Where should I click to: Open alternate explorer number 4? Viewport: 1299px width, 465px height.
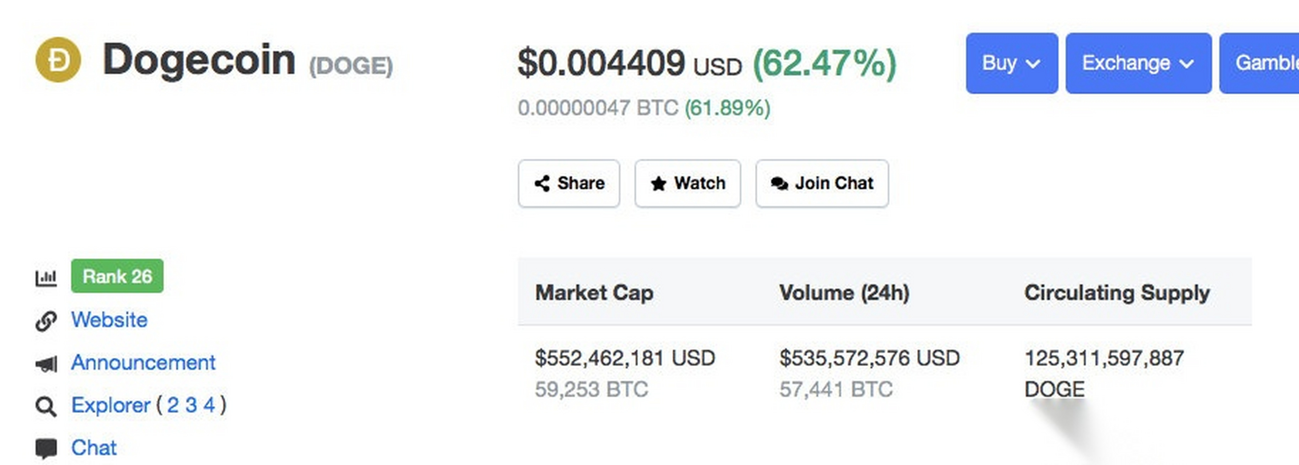point(209,405)
